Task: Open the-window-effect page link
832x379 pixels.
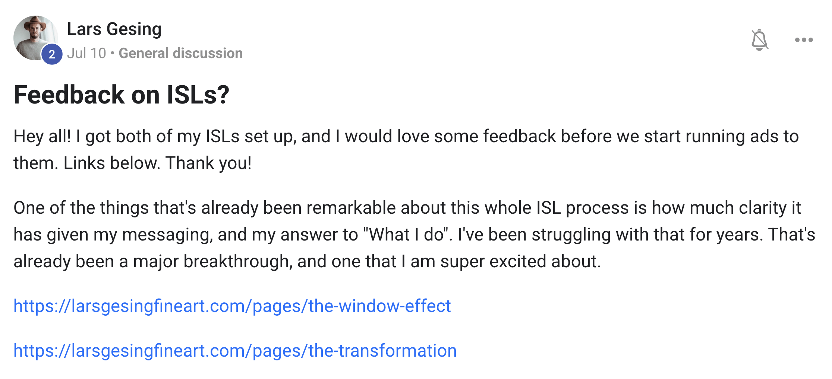Action: coord(232,306)
